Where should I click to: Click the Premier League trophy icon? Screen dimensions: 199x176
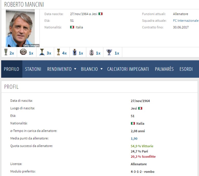pos(75,52)
